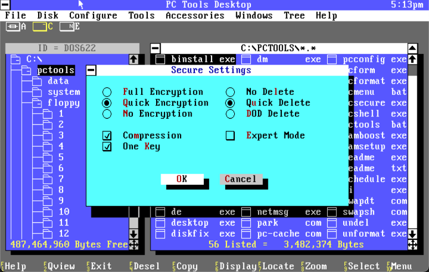Click the folder icon of folder 1

tap(48, 114)
